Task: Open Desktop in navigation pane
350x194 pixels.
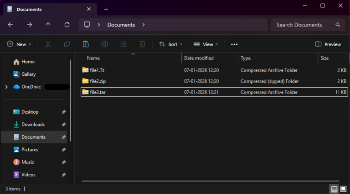Action: 30,112
